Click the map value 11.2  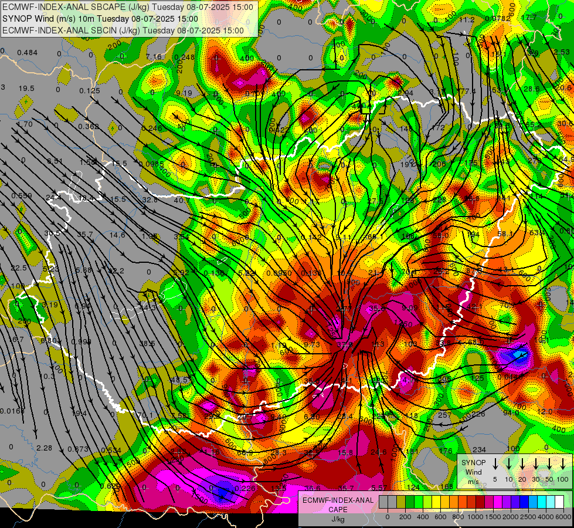(467, 20)
